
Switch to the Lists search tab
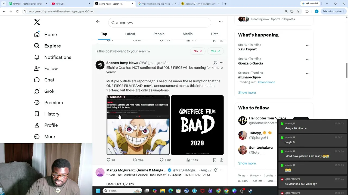pos(215,34)
